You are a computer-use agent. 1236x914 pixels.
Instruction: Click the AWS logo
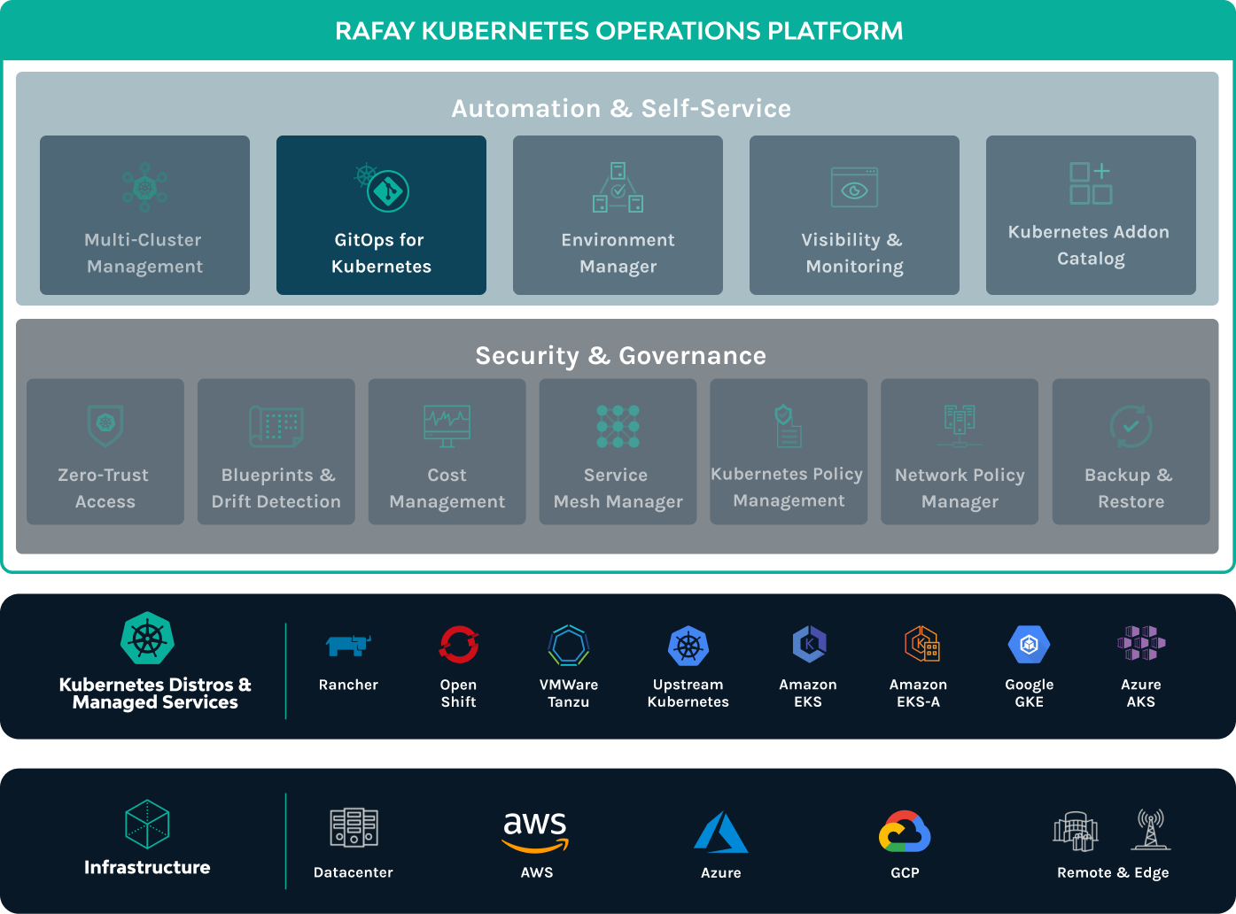click(x=535, y=832)
